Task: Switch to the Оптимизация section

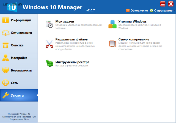Action: click(x=19, y=33)
